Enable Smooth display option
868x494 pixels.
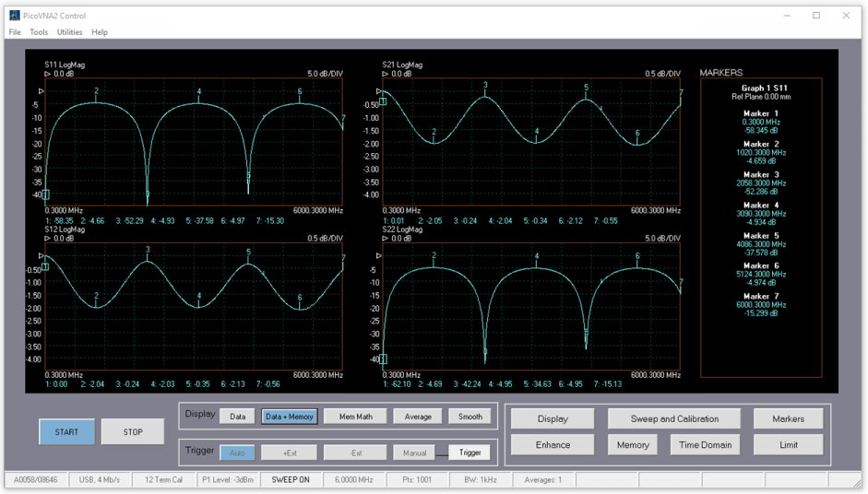click(x=470, y=417)
